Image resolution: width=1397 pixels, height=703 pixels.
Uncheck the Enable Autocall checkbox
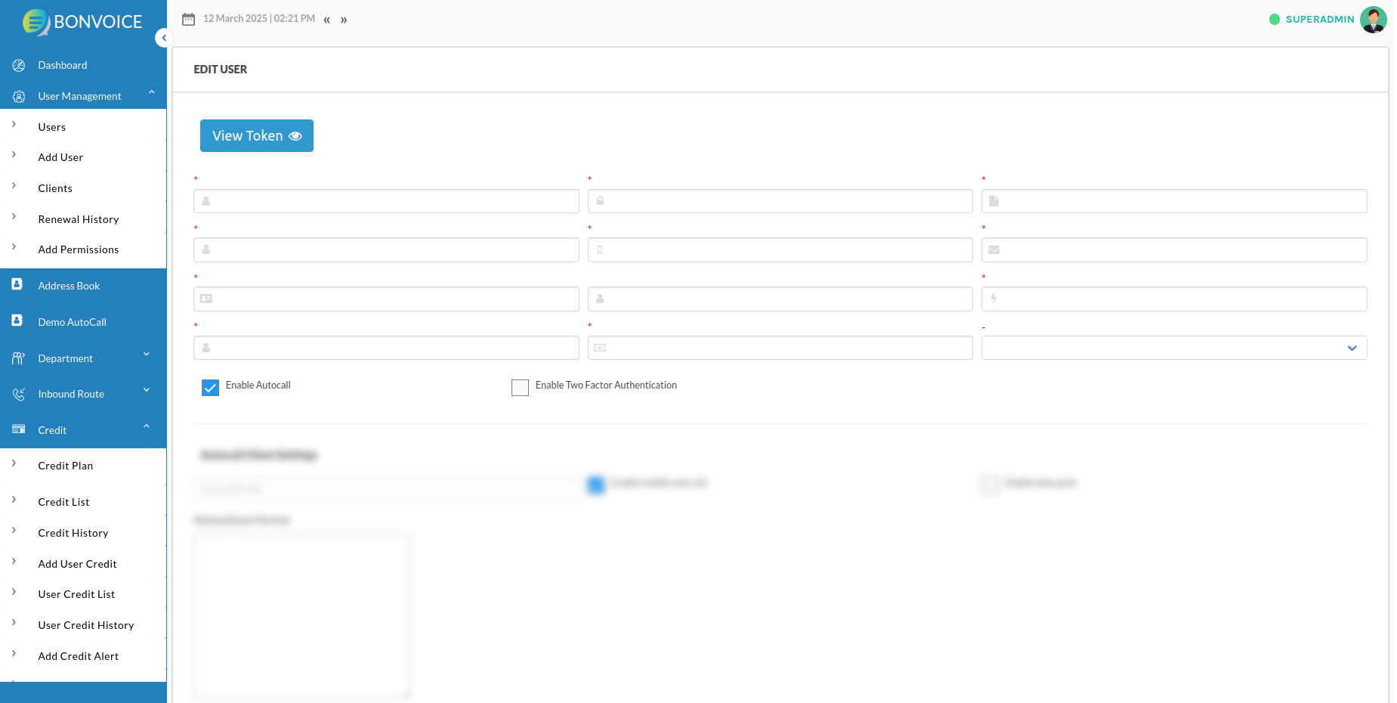(x=210, y=388)
